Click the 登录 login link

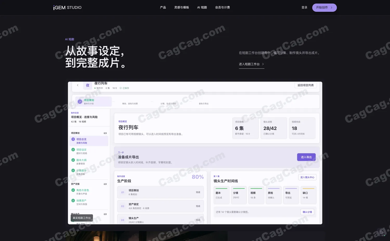(304, 8)
